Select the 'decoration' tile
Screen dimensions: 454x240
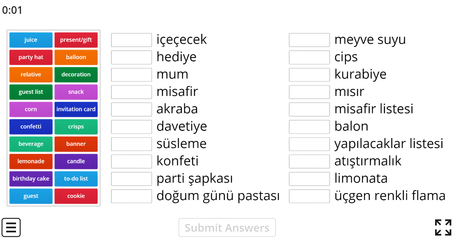coord(76,75)
